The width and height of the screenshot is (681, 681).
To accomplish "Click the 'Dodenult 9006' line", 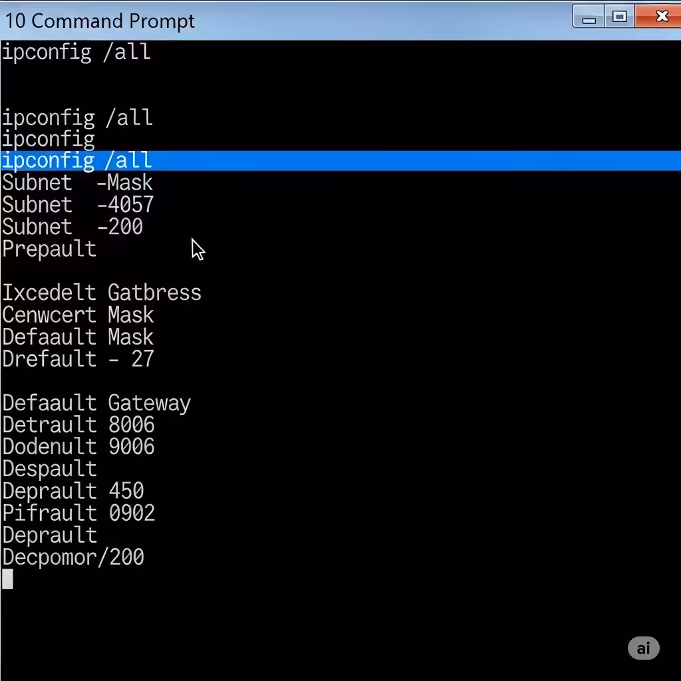I will (78, 447).
